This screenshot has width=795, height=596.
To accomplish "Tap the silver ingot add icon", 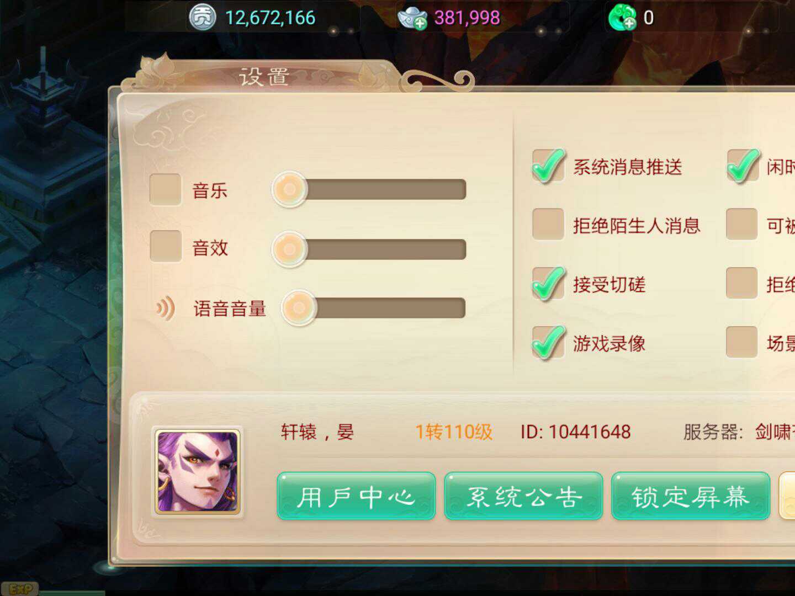I will pos(412,18).
